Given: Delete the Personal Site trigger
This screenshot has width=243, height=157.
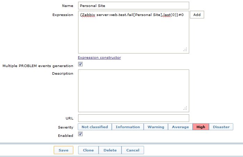Looking at the screenshot, I should [110, 150].
